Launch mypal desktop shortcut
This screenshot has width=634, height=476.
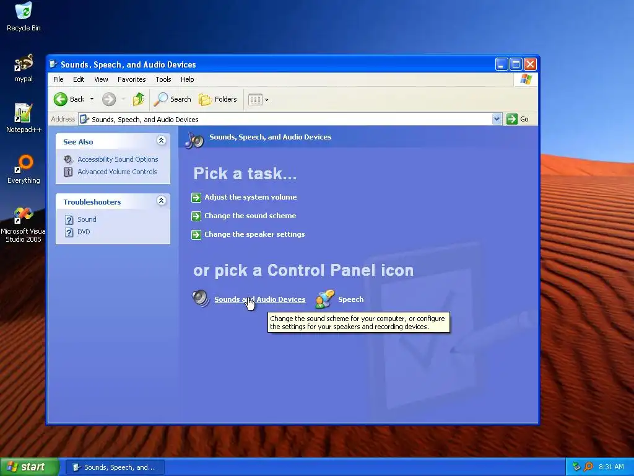(24, 68)
